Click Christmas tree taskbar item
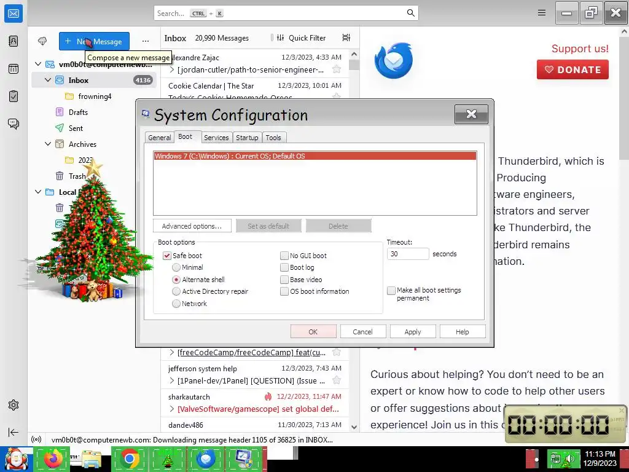This screenshot has height=472, width=629. pos(168,458)
